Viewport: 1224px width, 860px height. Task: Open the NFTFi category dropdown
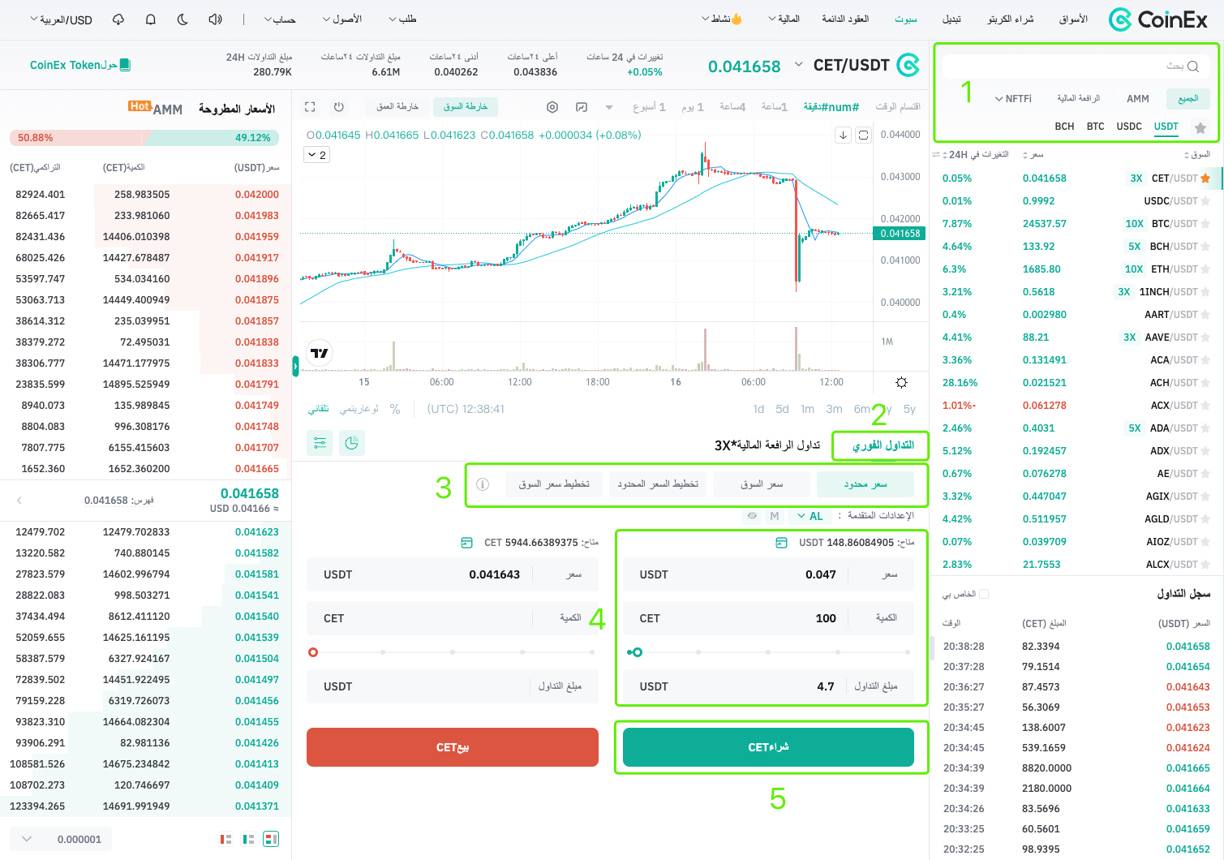pyautogui.click(x=1014, y=99)
